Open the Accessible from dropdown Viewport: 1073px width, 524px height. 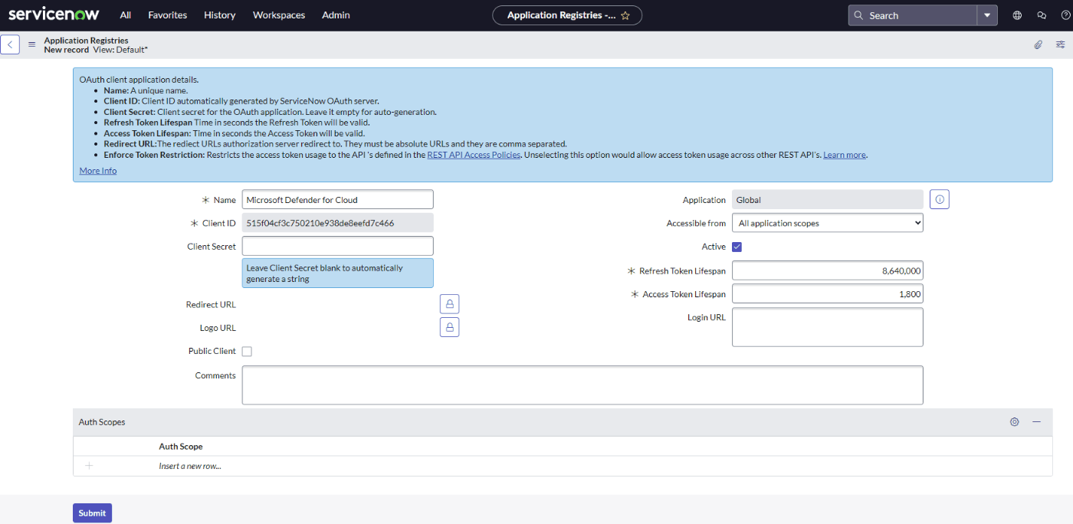coord(828,223)
